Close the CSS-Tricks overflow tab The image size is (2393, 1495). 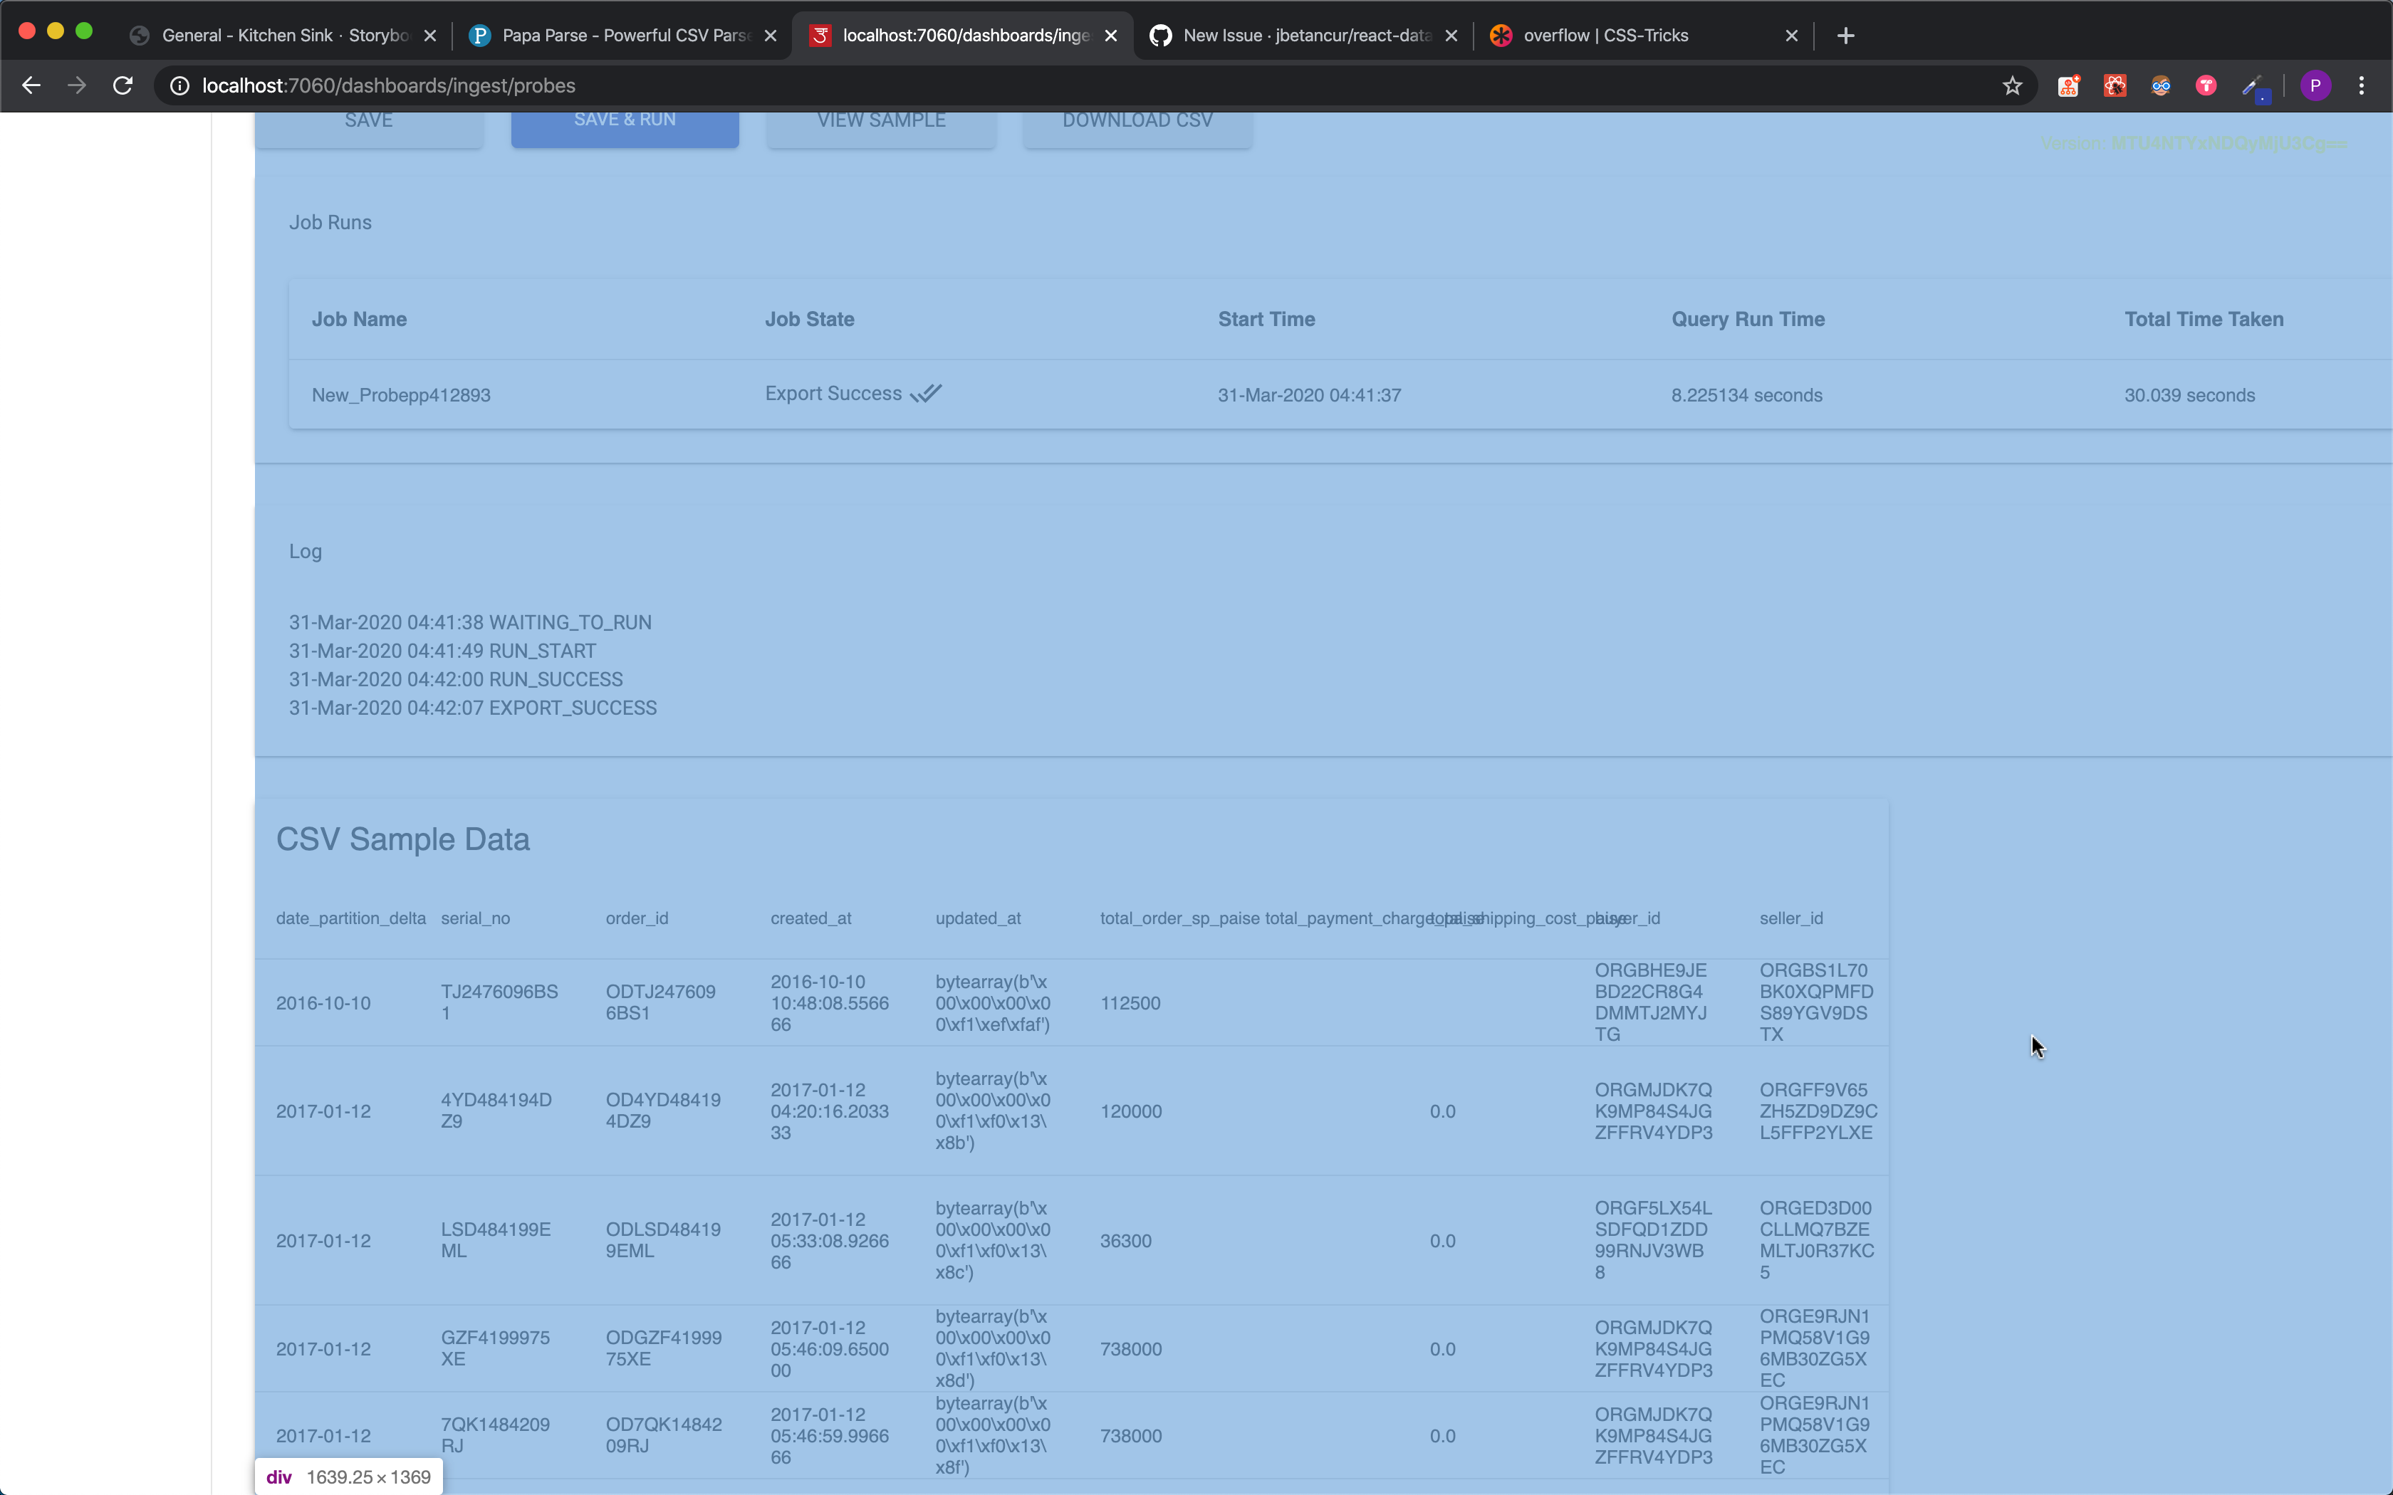[1790, 36]
